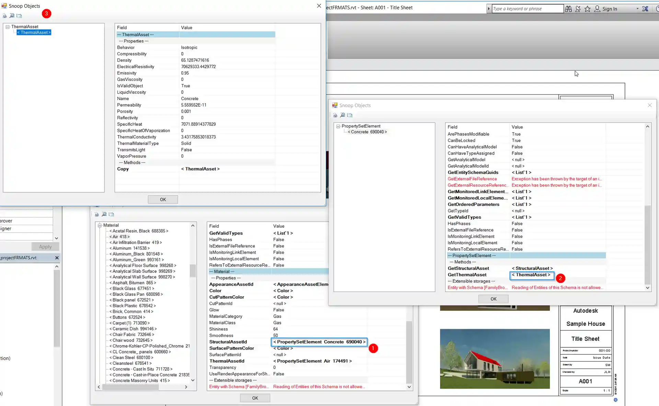Open the Color value field showing <Color>

[x=282, y=290]
